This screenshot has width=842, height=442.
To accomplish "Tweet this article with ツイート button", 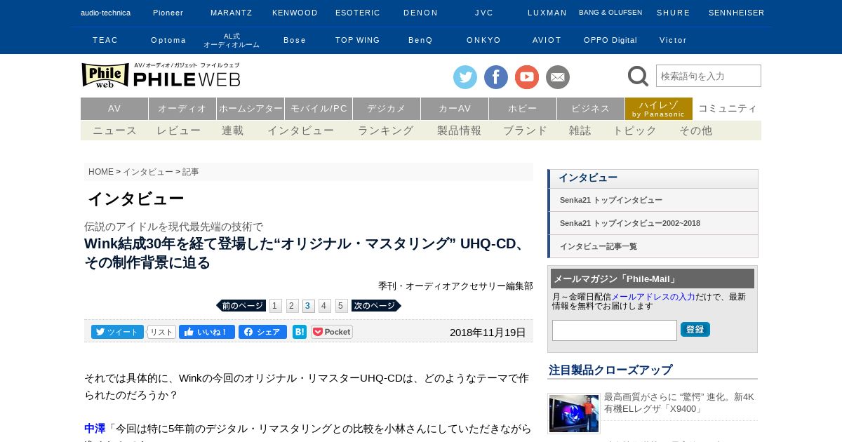I will (x=117, y=332).
